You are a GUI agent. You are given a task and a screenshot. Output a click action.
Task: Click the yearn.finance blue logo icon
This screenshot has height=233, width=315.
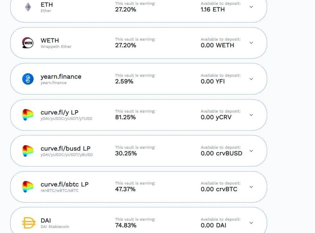pyautogui.click(x=28, y=79)
